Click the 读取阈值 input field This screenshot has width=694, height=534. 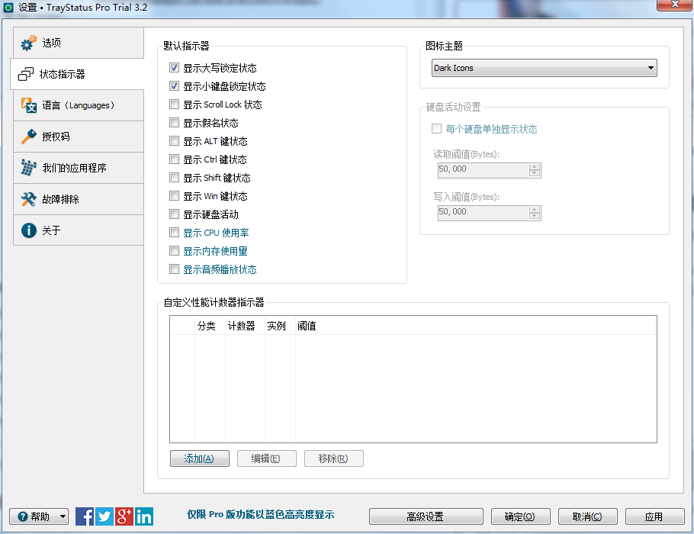[x=484, y=170]
